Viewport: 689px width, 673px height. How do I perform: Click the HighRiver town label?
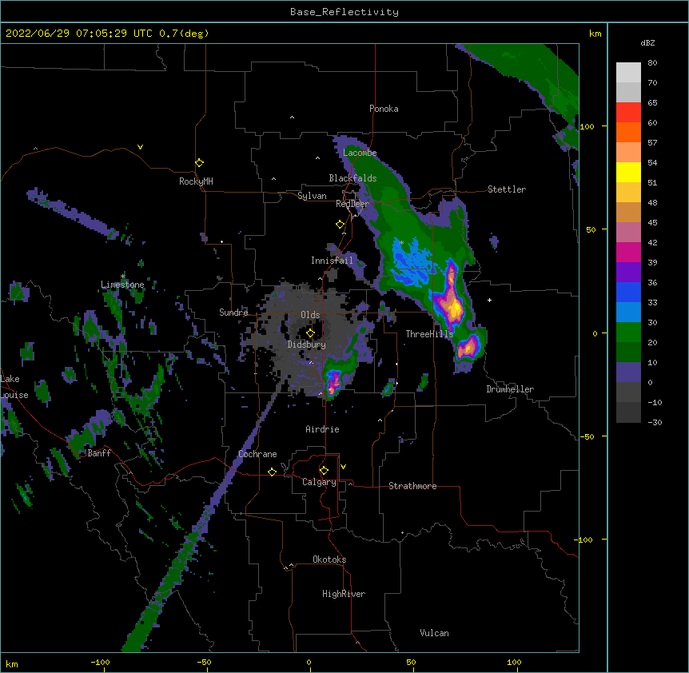pyautogui.click(x=344, y=594)
